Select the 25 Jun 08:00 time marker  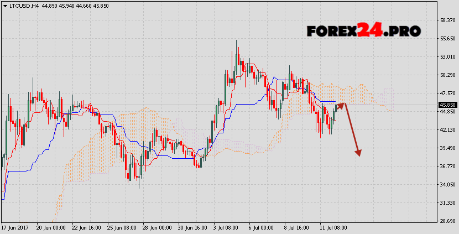[x=121, y=227]
